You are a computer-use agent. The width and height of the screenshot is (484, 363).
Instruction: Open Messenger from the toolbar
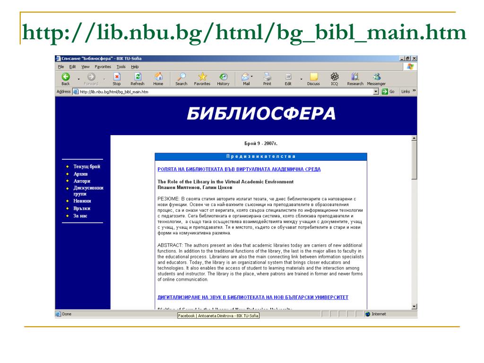point(376,79)
